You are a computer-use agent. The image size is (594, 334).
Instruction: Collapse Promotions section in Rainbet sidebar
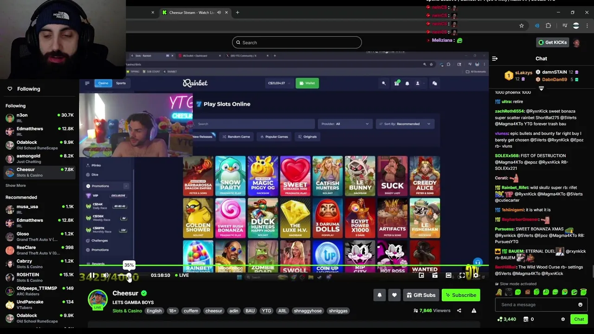[126, 186]
